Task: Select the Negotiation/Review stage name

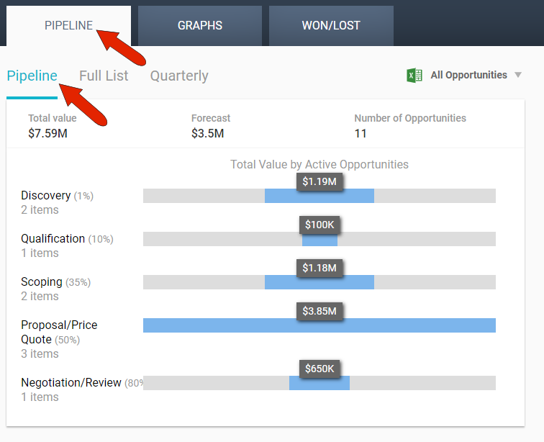Action: point(71,383)
